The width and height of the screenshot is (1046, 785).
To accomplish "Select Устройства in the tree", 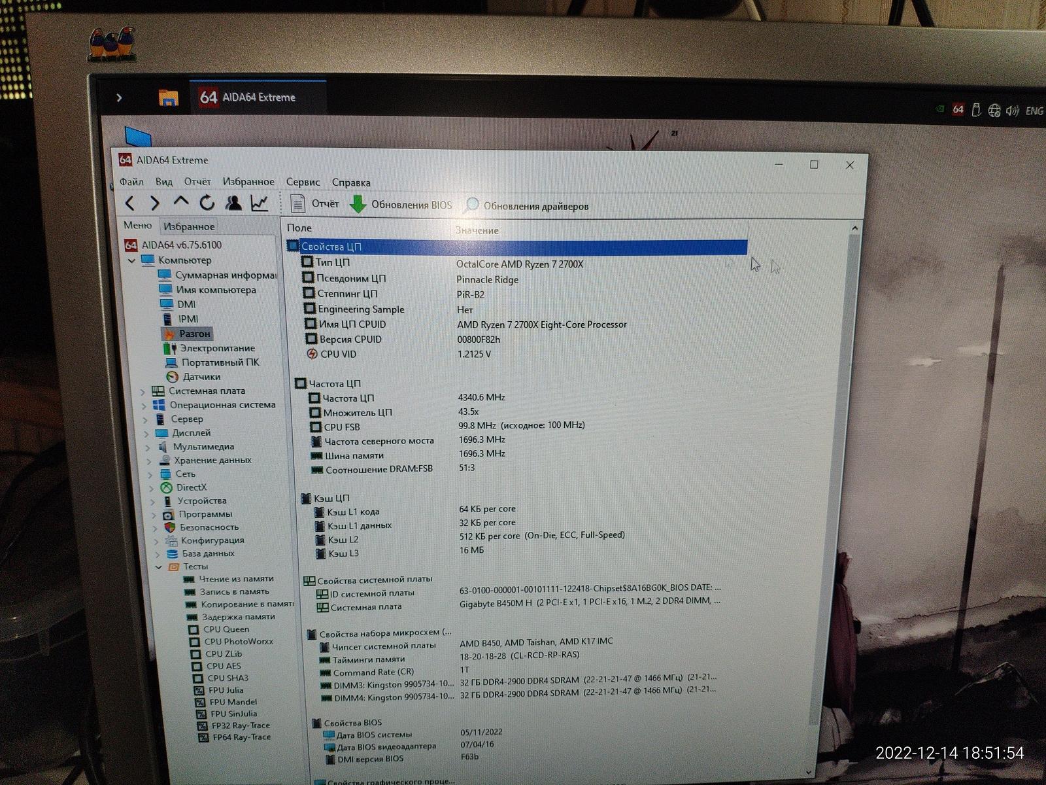I will [194, 501].
